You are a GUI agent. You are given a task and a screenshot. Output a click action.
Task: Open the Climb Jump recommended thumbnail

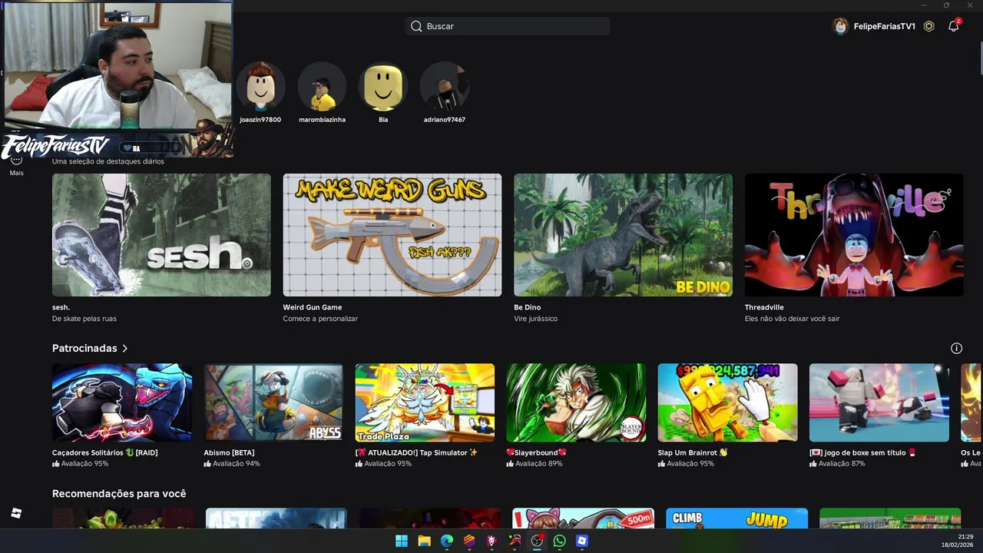[x=736, y=518]
